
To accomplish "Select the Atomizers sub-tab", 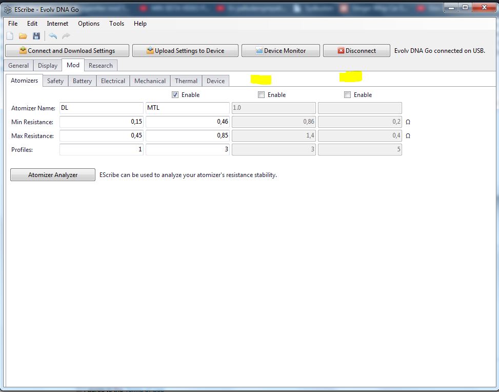I will pyautogui.click(x=24, y=81).
